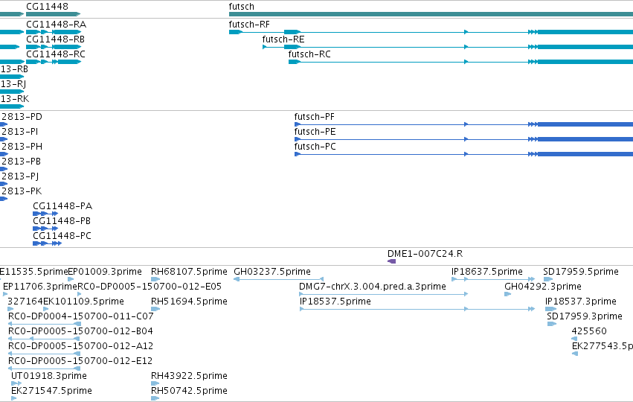Viewport: 633px width, 402px height.
Task: Select the CG11448 gene bar
Action: pyautogui.click(x=53, y=14)
